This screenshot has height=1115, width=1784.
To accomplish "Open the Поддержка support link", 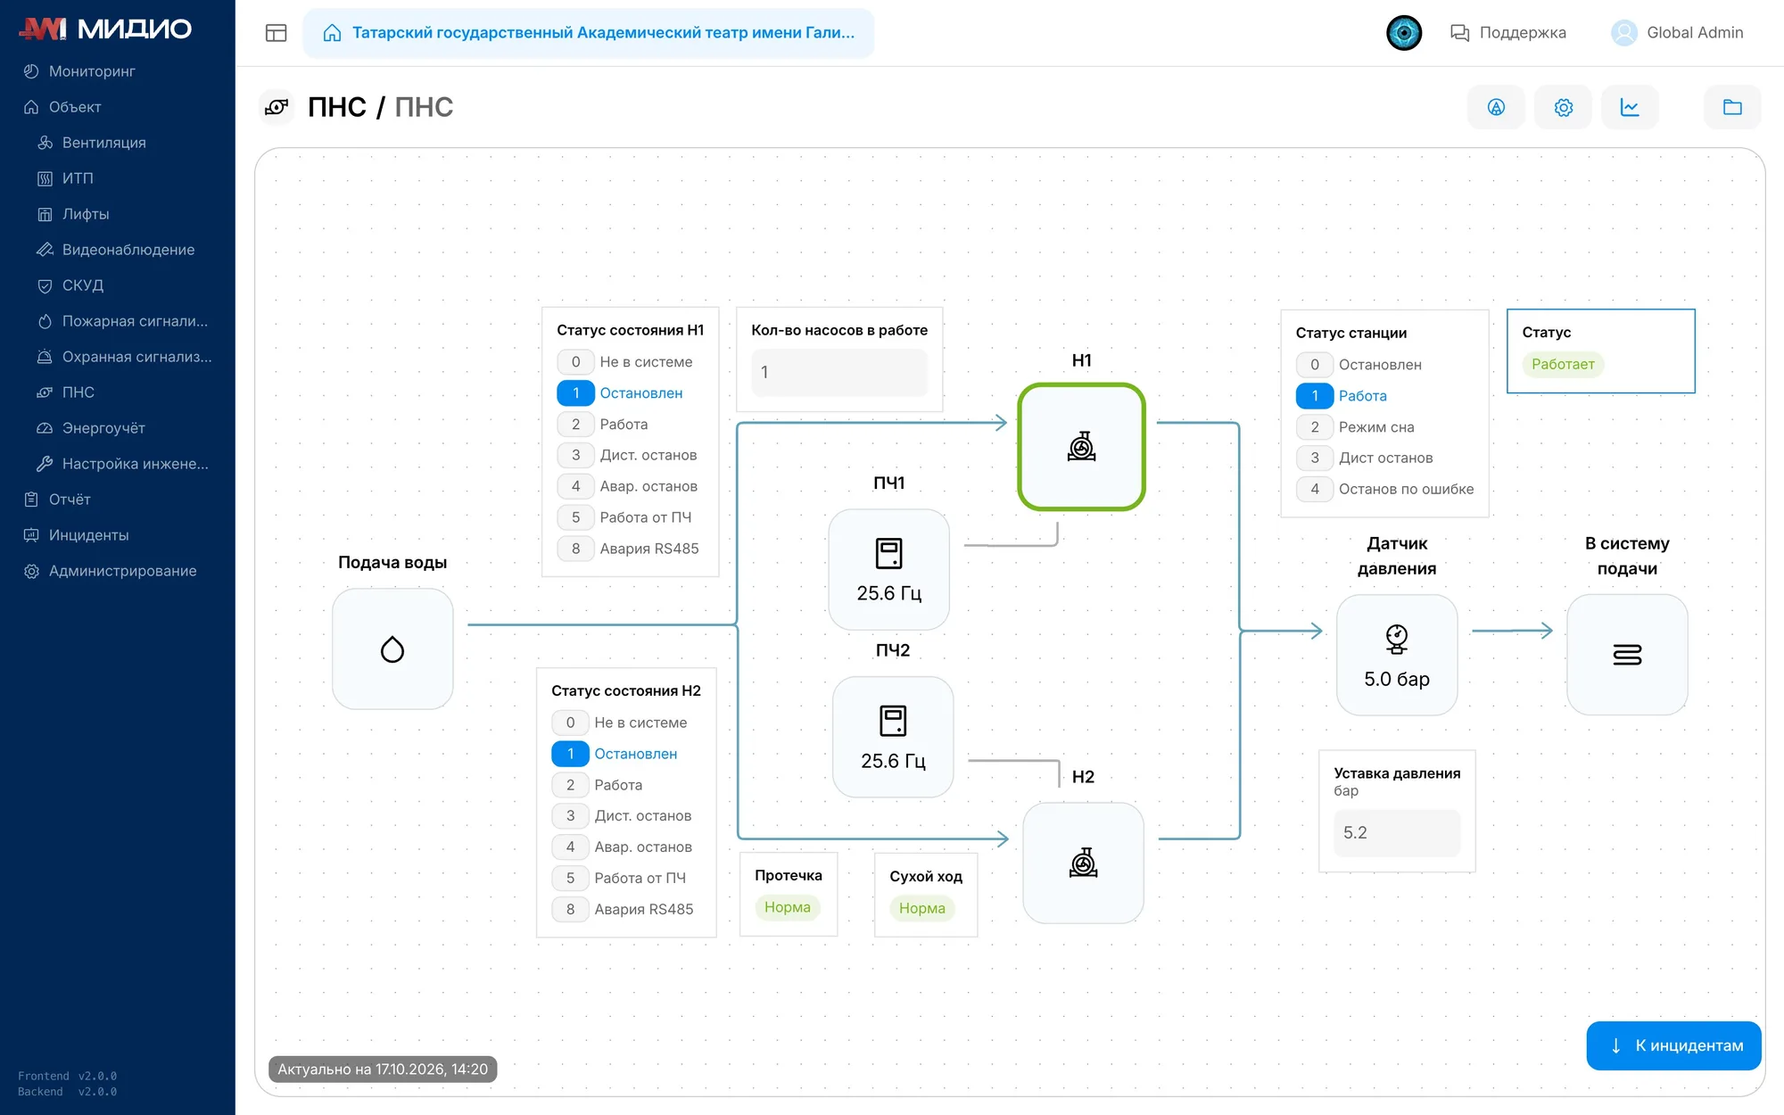I will click(x=1508, y=33).
